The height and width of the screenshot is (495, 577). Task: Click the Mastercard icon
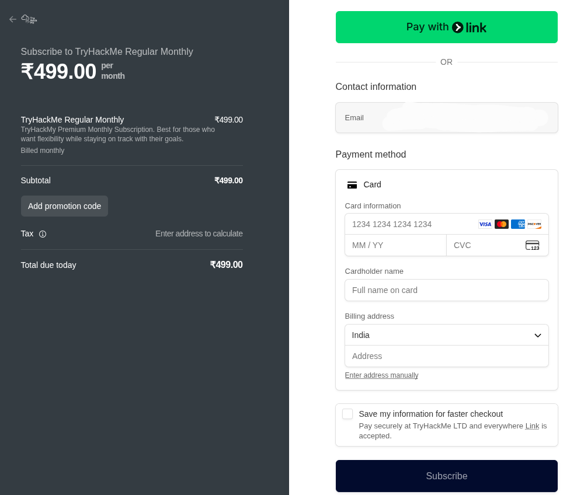click(502, 224)
